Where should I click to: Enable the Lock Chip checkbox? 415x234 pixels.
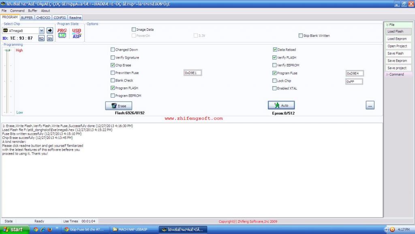[274, 81]
